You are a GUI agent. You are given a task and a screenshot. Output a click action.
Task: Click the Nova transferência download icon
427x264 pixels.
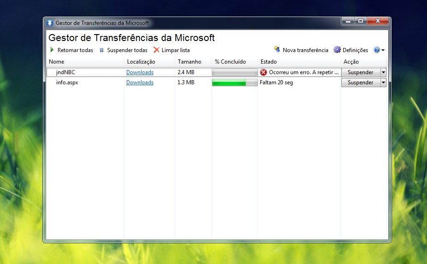tap(277, 50)
